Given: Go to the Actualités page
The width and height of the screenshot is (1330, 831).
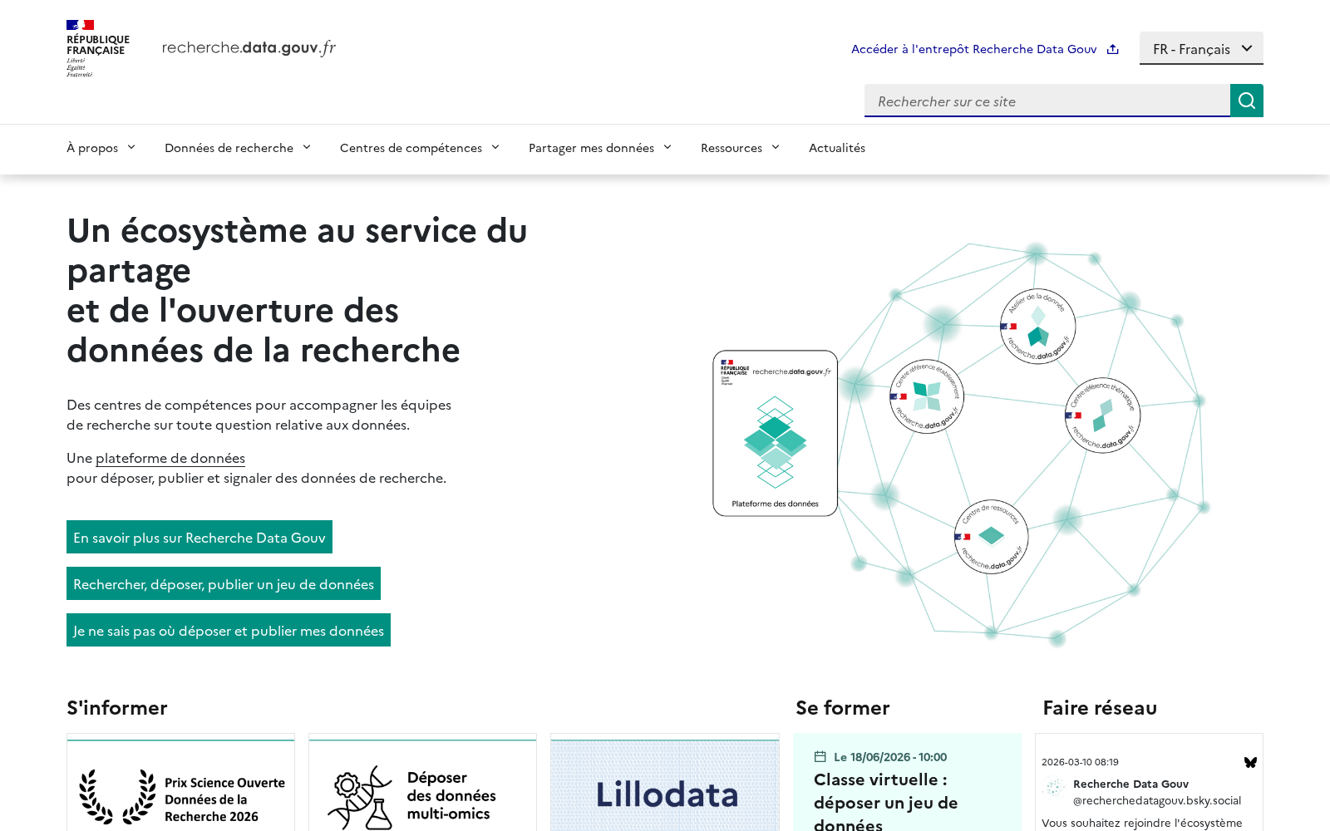Looking at the screenshot, I should coord(837,148).
